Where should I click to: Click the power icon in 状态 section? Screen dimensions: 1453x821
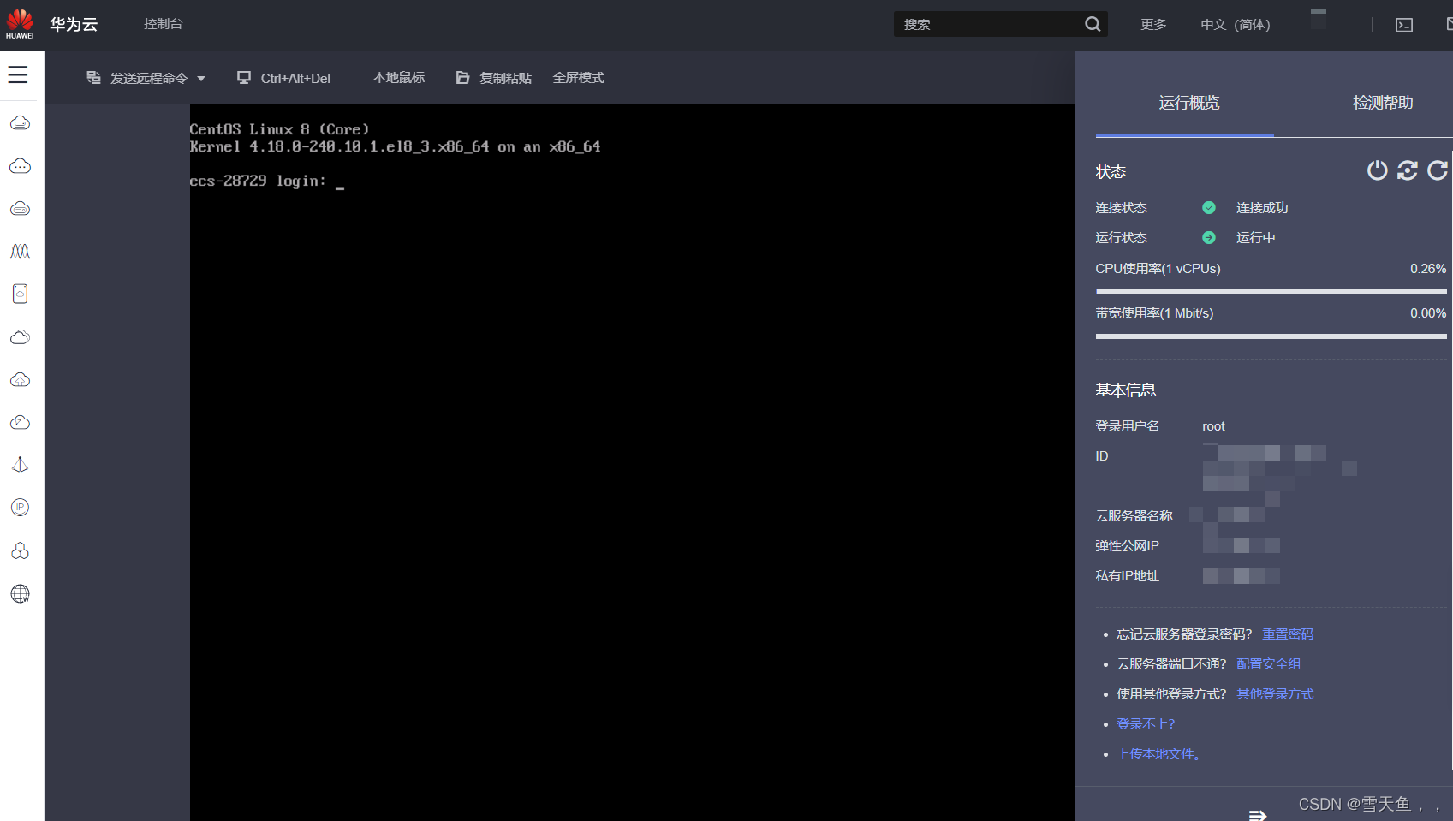[1377, 170]
